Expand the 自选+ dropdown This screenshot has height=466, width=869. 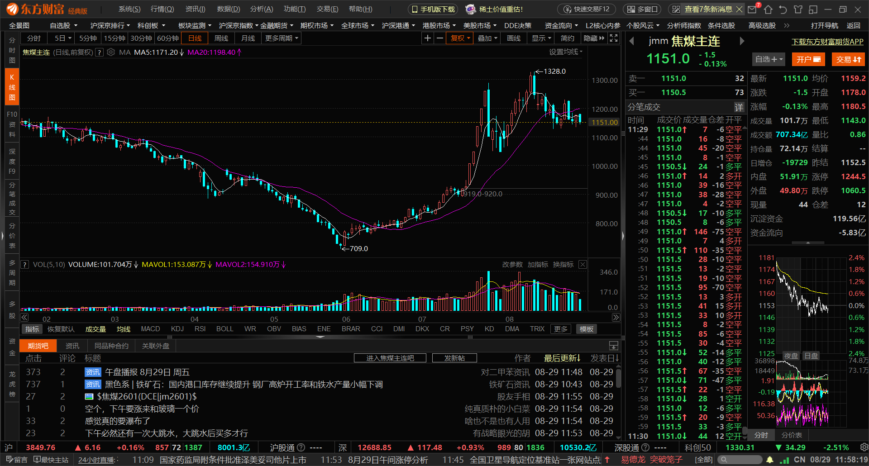[769, 59]
